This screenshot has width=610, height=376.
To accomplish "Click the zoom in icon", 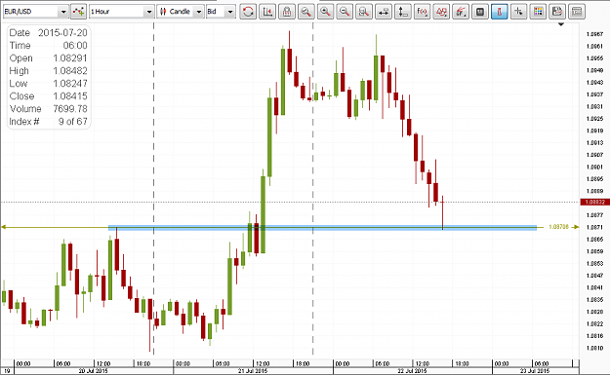I will [325, 12].
